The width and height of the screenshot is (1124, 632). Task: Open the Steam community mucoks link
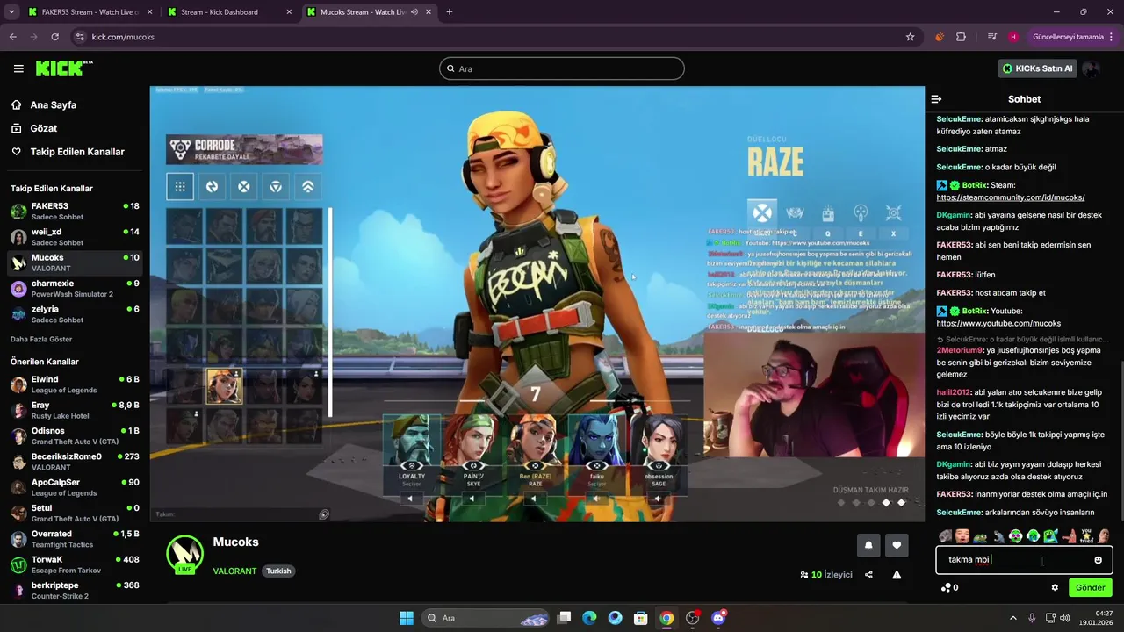pyautogui.click(x=1010, y=197)
